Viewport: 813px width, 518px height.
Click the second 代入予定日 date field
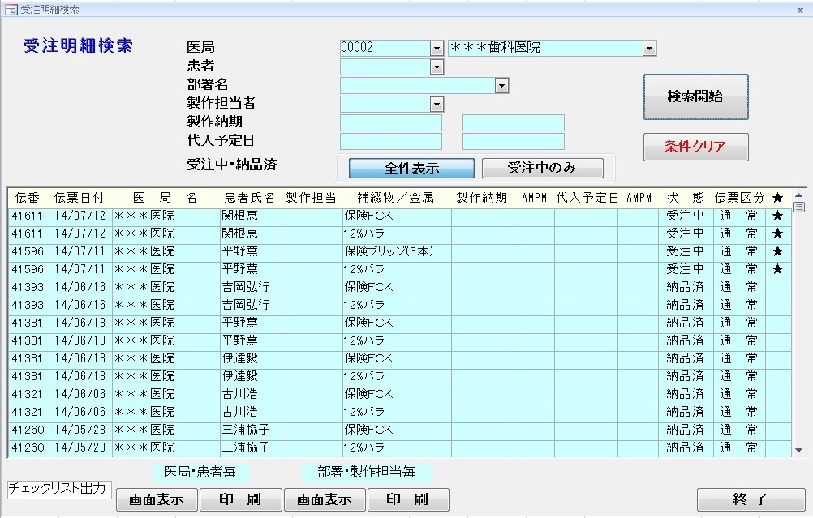coord(513,141)
